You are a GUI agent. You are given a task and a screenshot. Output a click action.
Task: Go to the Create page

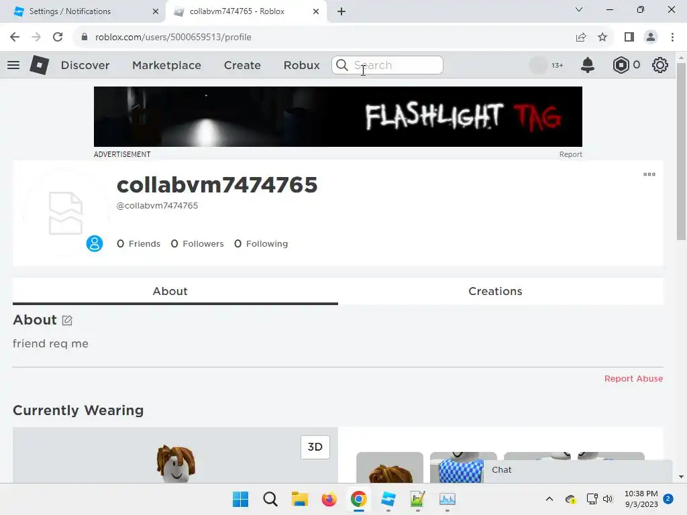click(x=242, y=65)
